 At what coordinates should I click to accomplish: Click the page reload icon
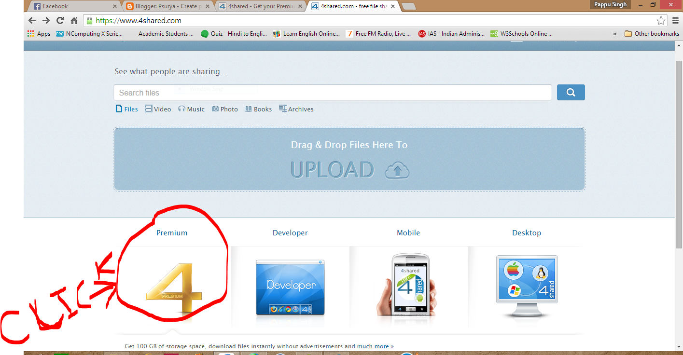(x=59, y=21)
